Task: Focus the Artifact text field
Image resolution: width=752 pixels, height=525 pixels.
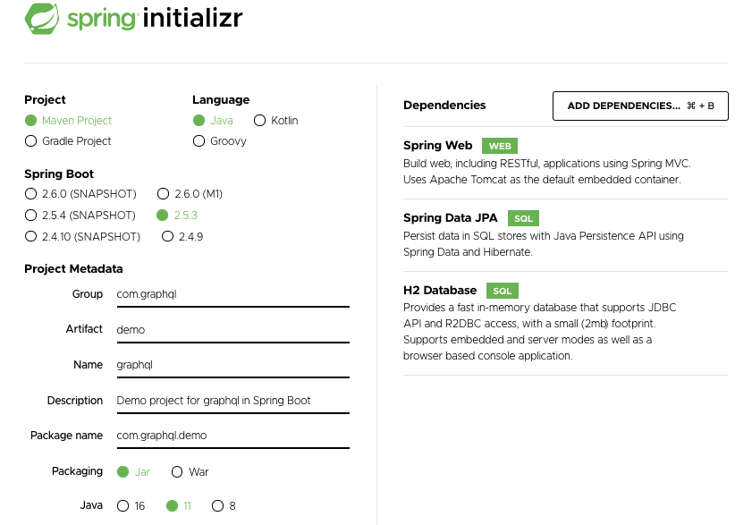Action: [232, 330]
